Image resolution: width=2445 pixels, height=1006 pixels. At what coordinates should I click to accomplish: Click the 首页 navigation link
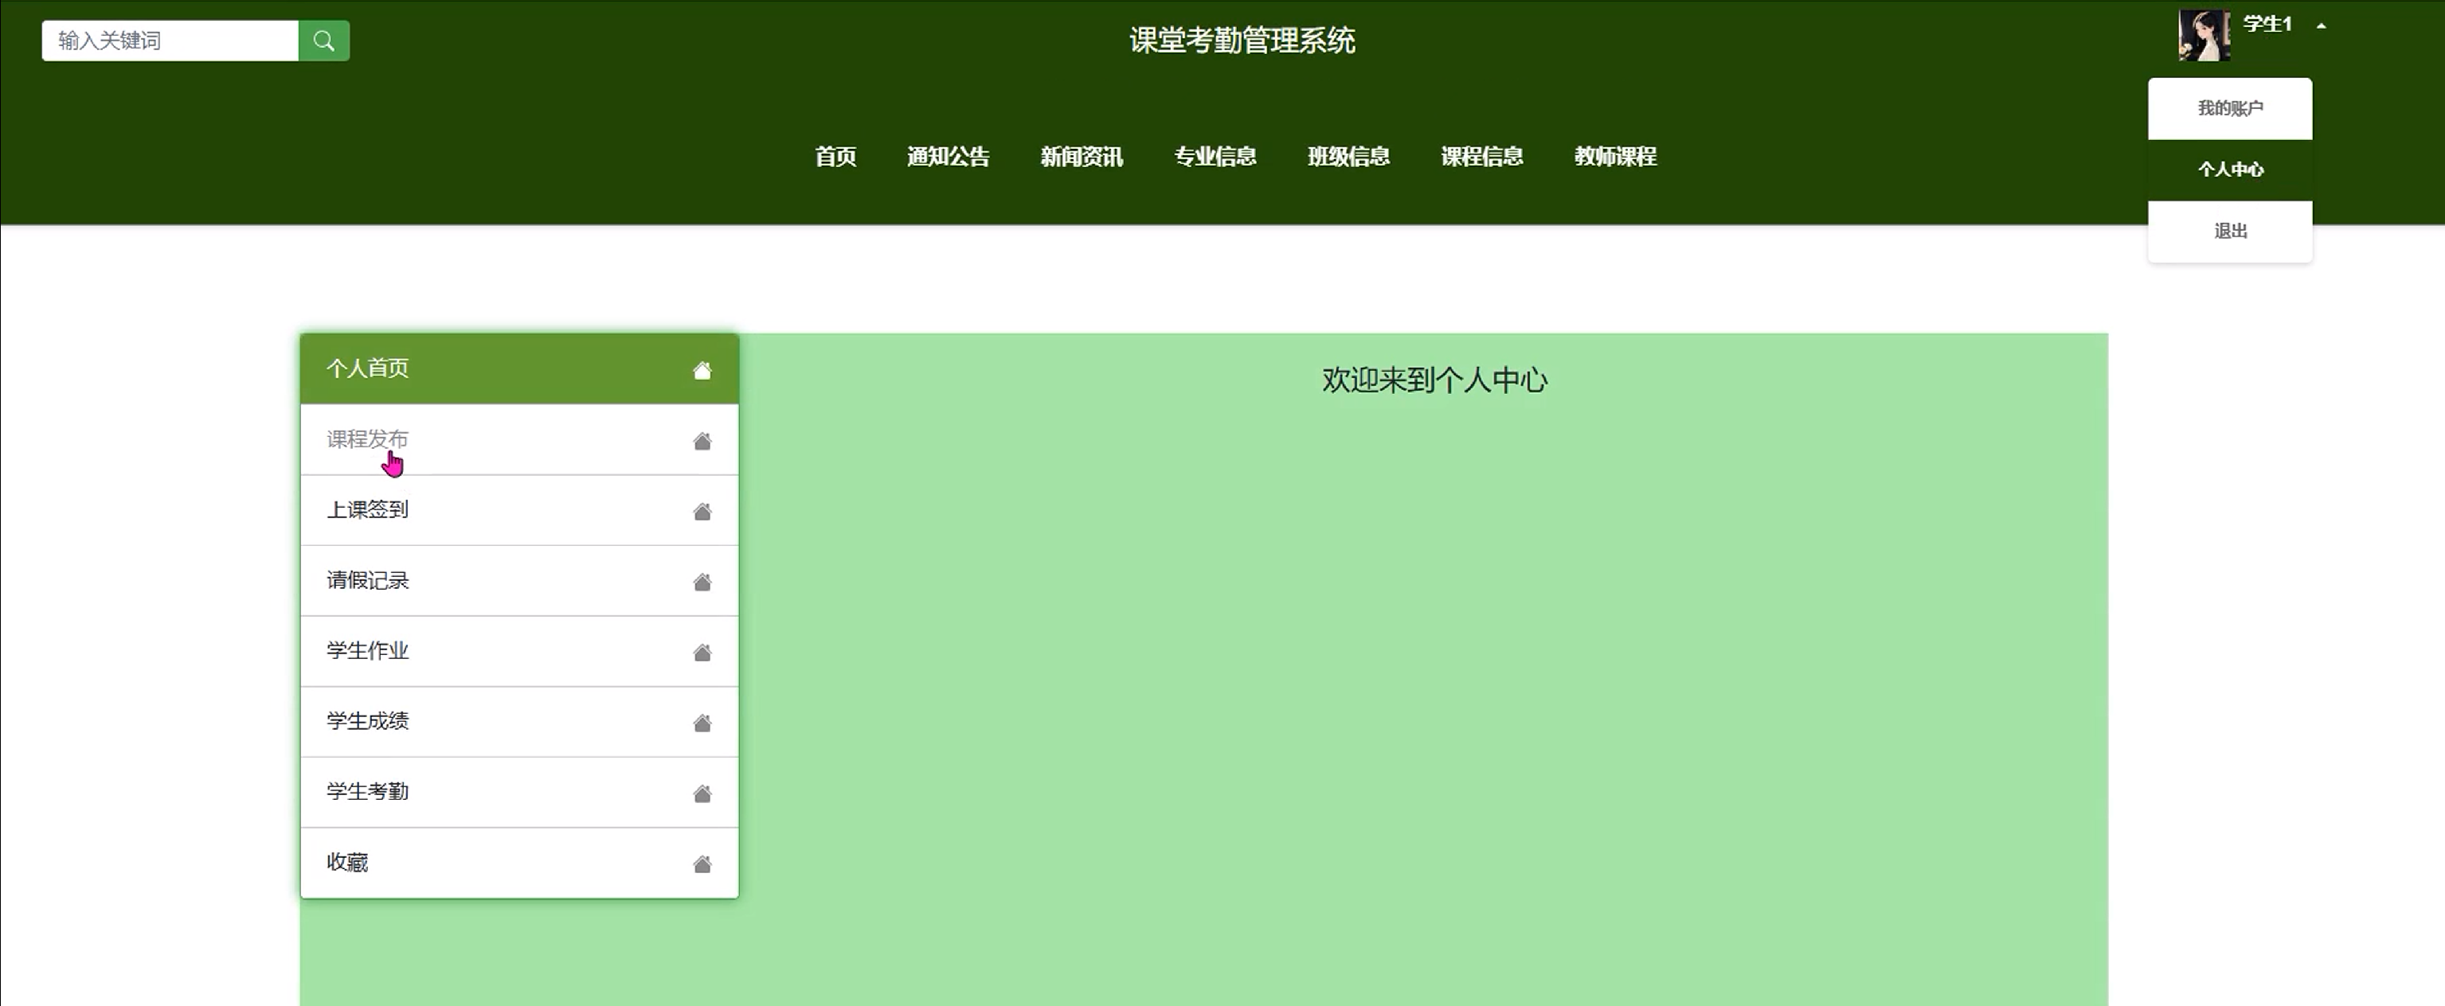point(835,157)
